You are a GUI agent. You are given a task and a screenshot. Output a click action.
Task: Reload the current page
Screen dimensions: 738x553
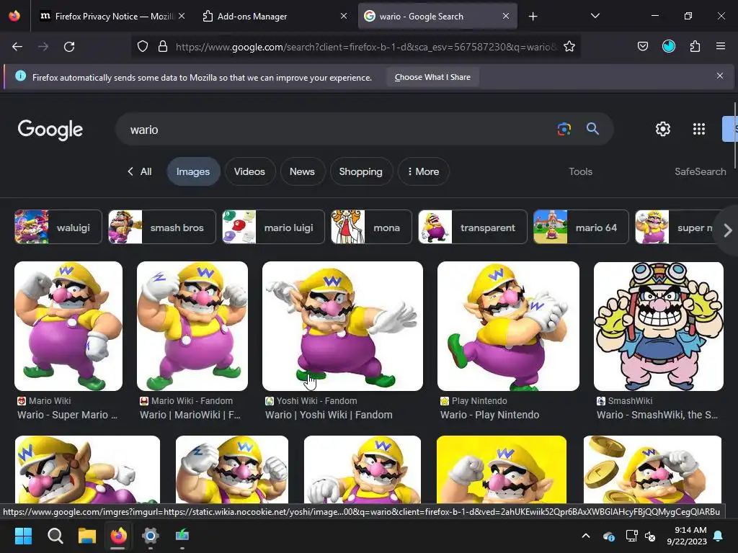[x=69, y=47]
